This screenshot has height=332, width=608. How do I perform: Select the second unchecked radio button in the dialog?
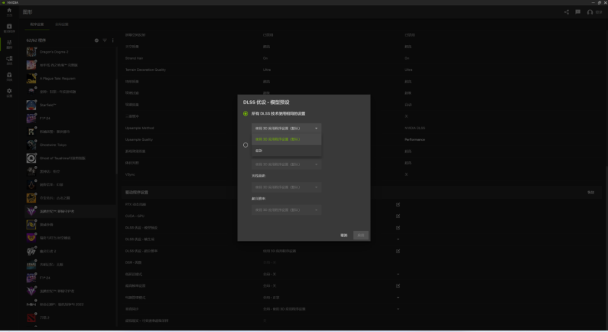coord(246,145)
